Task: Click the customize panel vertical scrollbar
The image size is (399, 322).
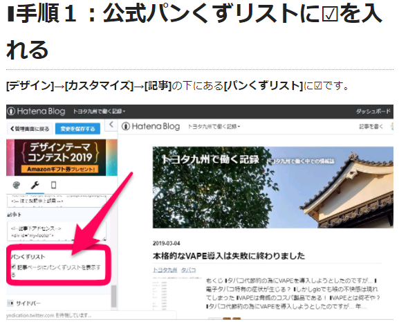Action: coord(113,296)
